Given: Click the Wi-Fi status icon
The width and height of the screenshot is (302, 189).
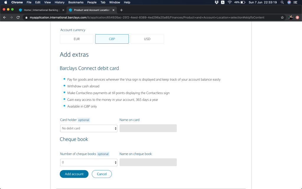Looking at the screenshot, I should 229,2.
